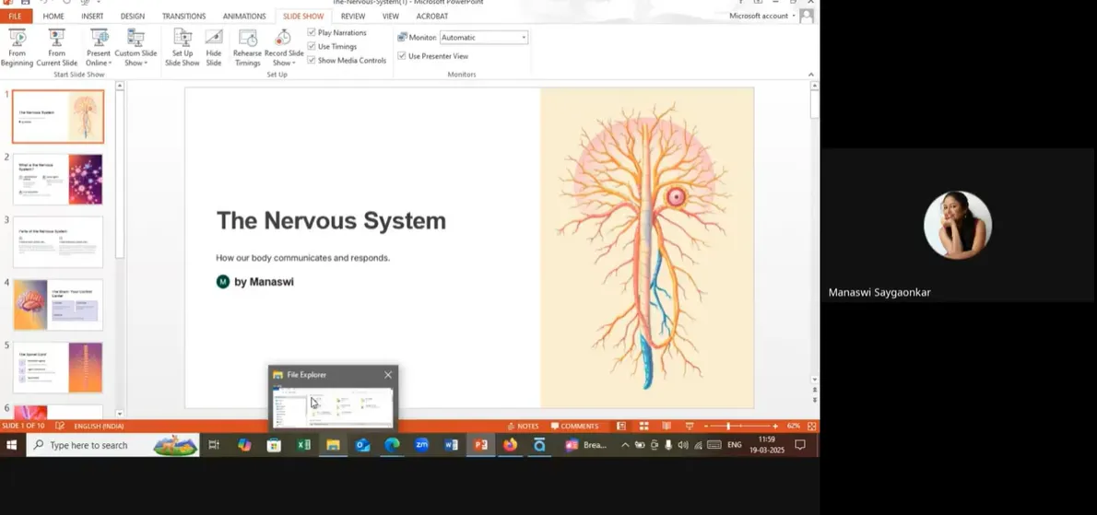The image size is (1097, 515).
Task: Open the Notes pane in status bar
Action: 523,427
